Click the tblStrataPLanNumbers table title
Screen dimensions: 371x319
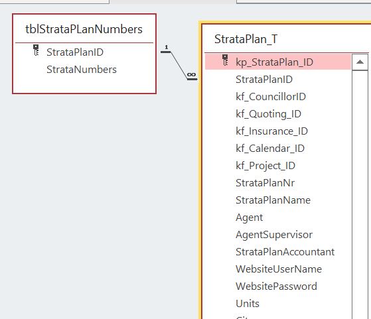click(x=84, y=29)
